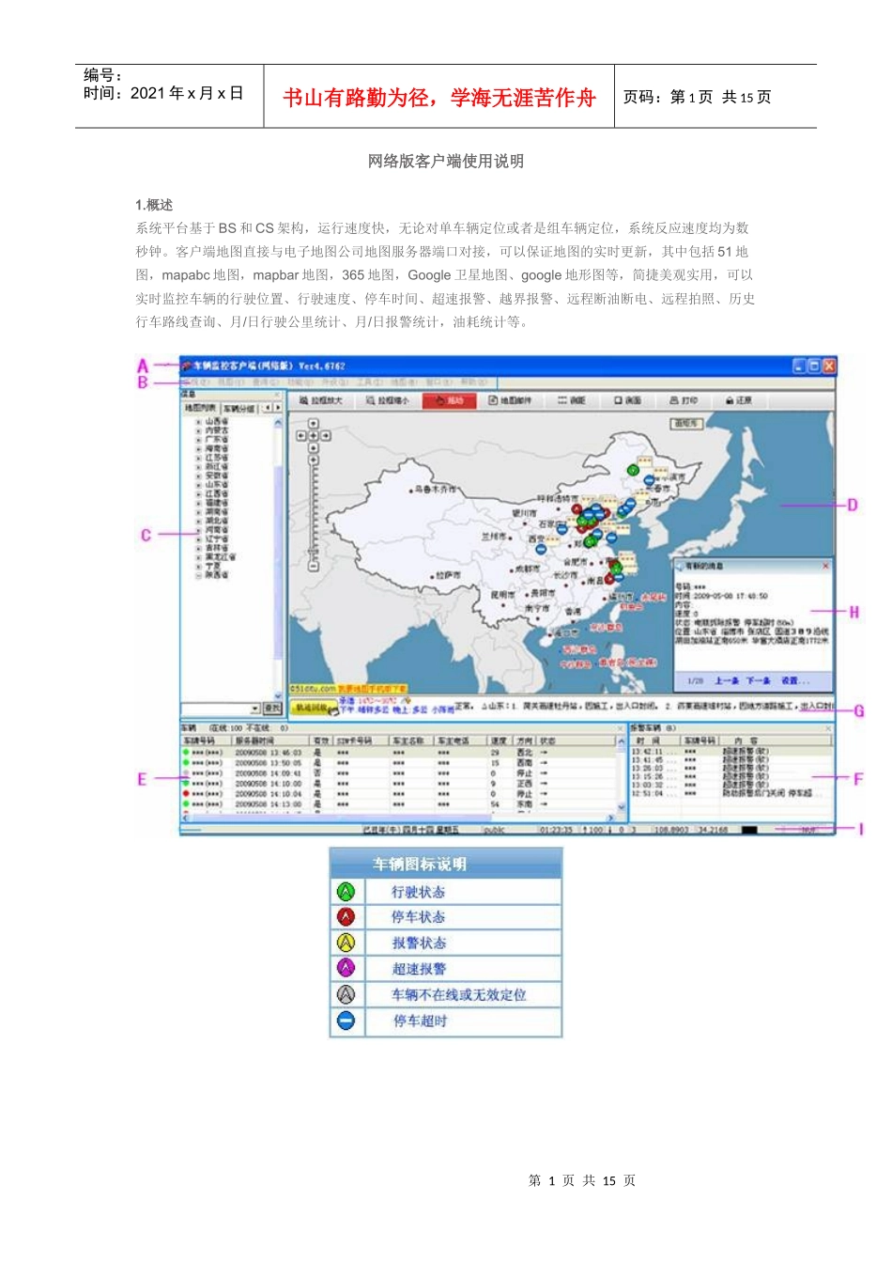Select the 拉框放大 zoom-in box tool
The image size is (892, 1263).
tap(321, 400)
